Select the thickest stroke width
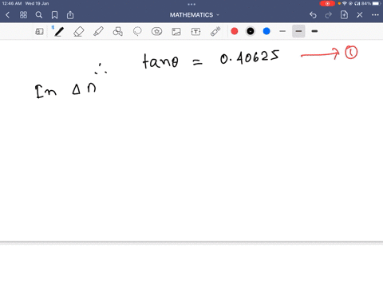This screenshot has width=383, height=287. (x=314, y=31)
